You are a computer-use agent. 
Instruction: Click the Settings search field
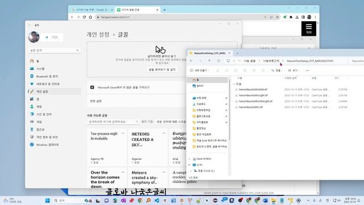click(55, 50)
